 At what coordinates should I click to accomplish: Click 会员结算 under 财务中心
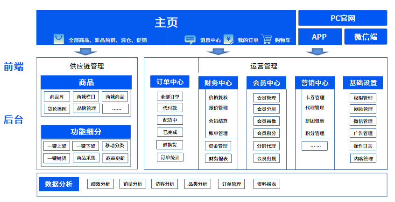218,121
